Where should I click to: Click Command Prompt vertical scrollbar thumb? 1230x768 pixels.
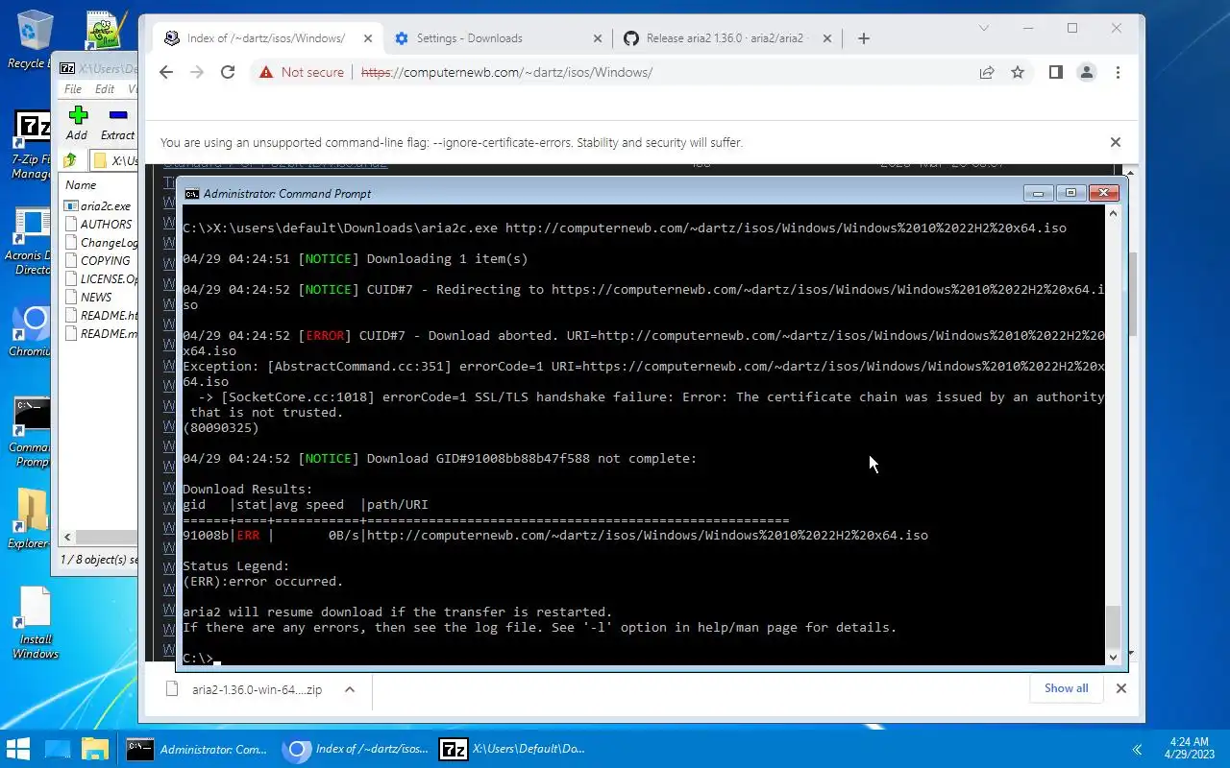pyautogui.click(x=1114, y=627)
